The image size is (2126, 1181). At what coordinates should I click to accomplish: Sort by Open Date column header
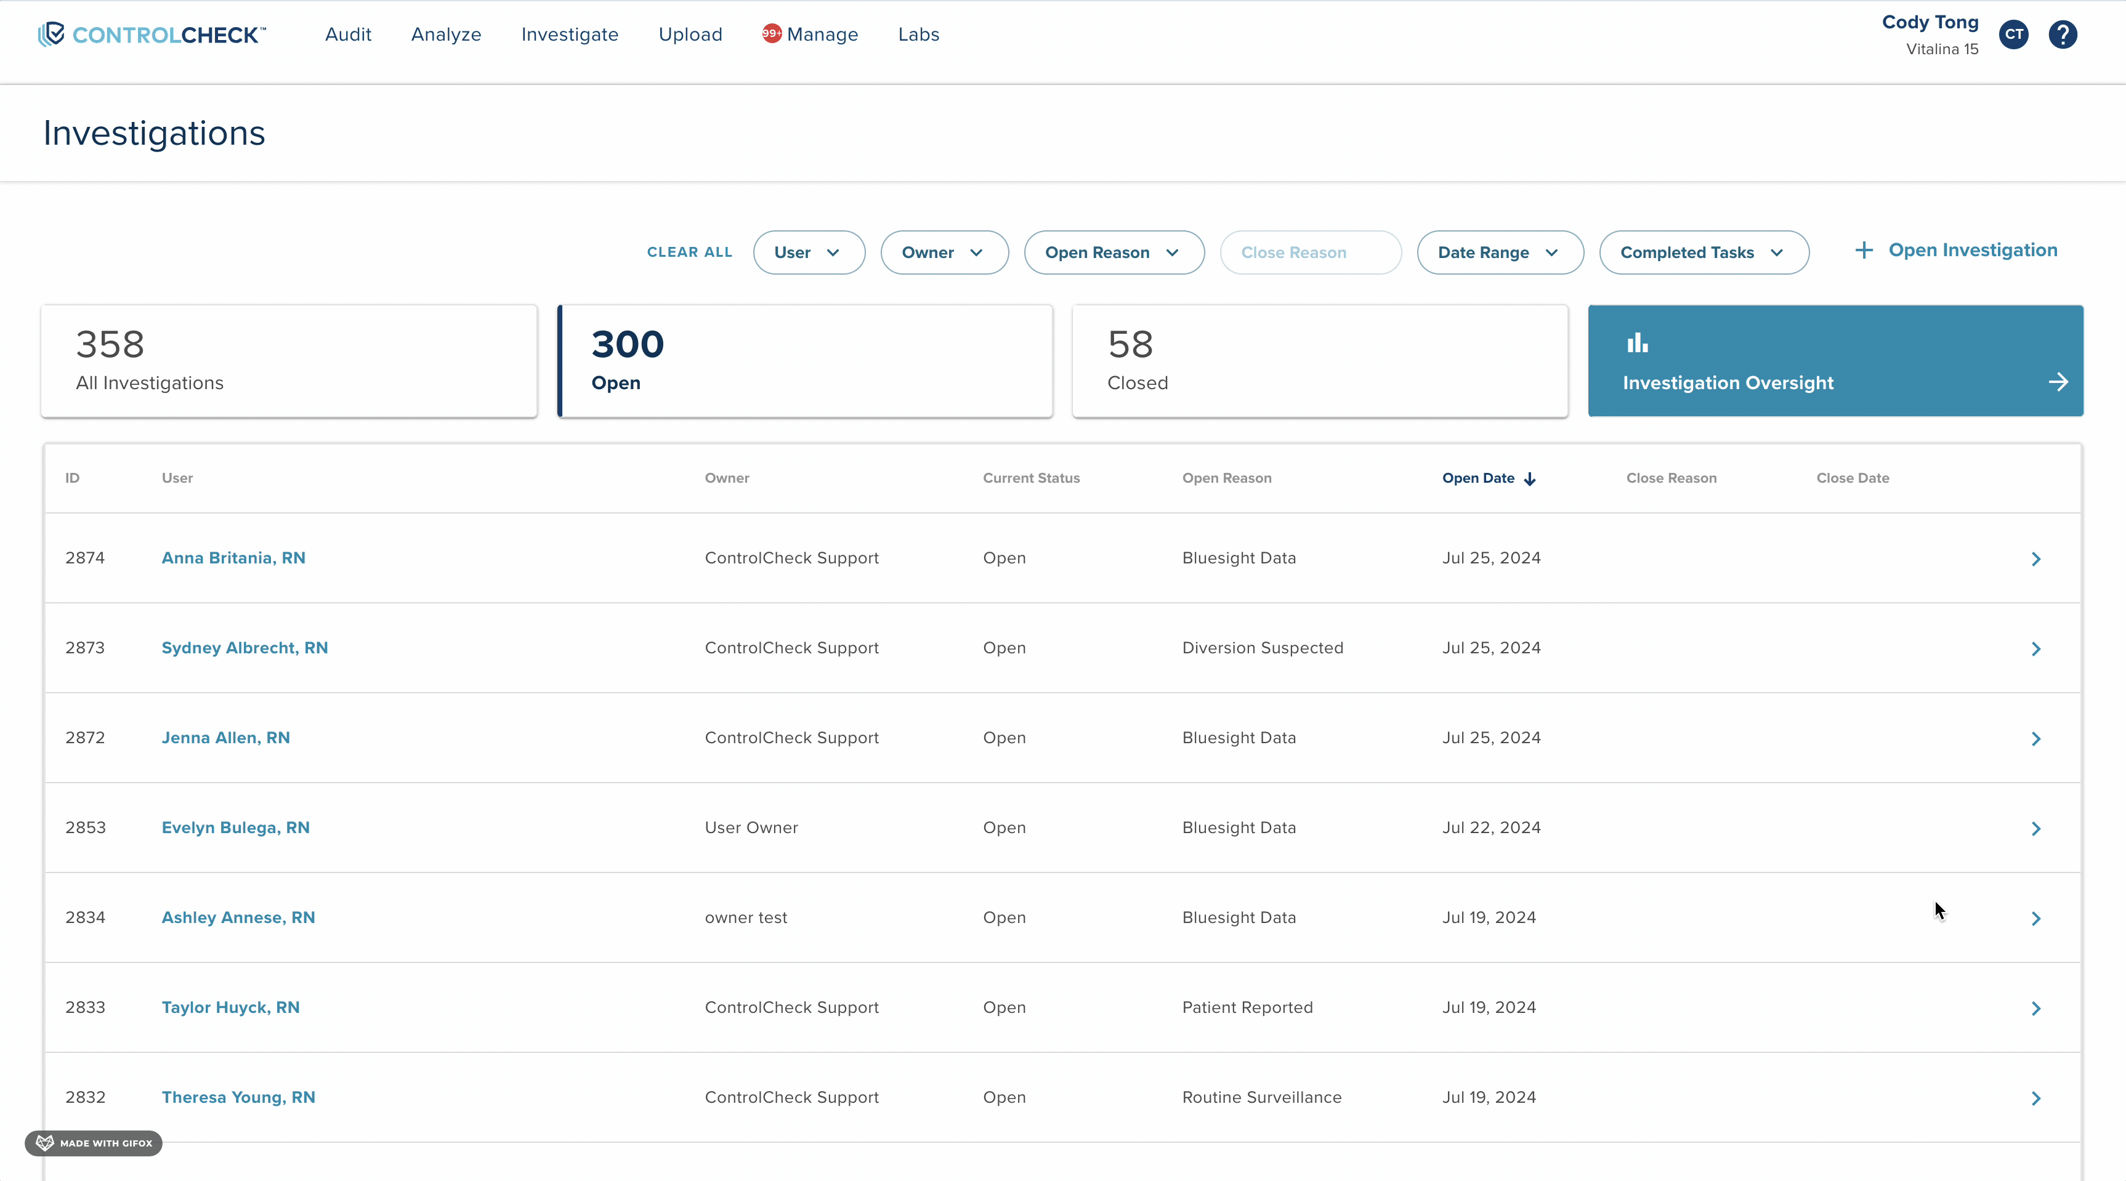[x=1478, y=478]
